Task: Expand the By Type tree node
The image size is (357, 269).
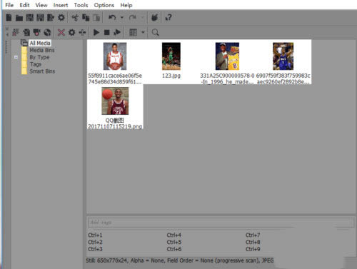Action: [16, 57]
